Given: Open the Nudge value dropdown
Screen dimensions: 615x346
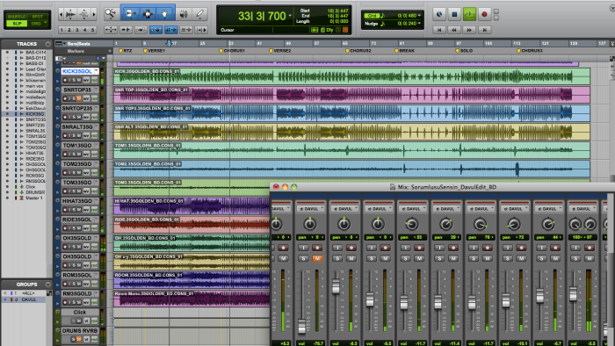Looking at the screenshot, I should [x=419, y=24].
